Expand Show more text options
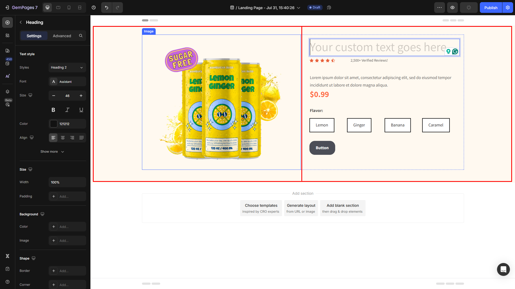The width and height of the screenshot is (515, 289). tap(52, 152)
